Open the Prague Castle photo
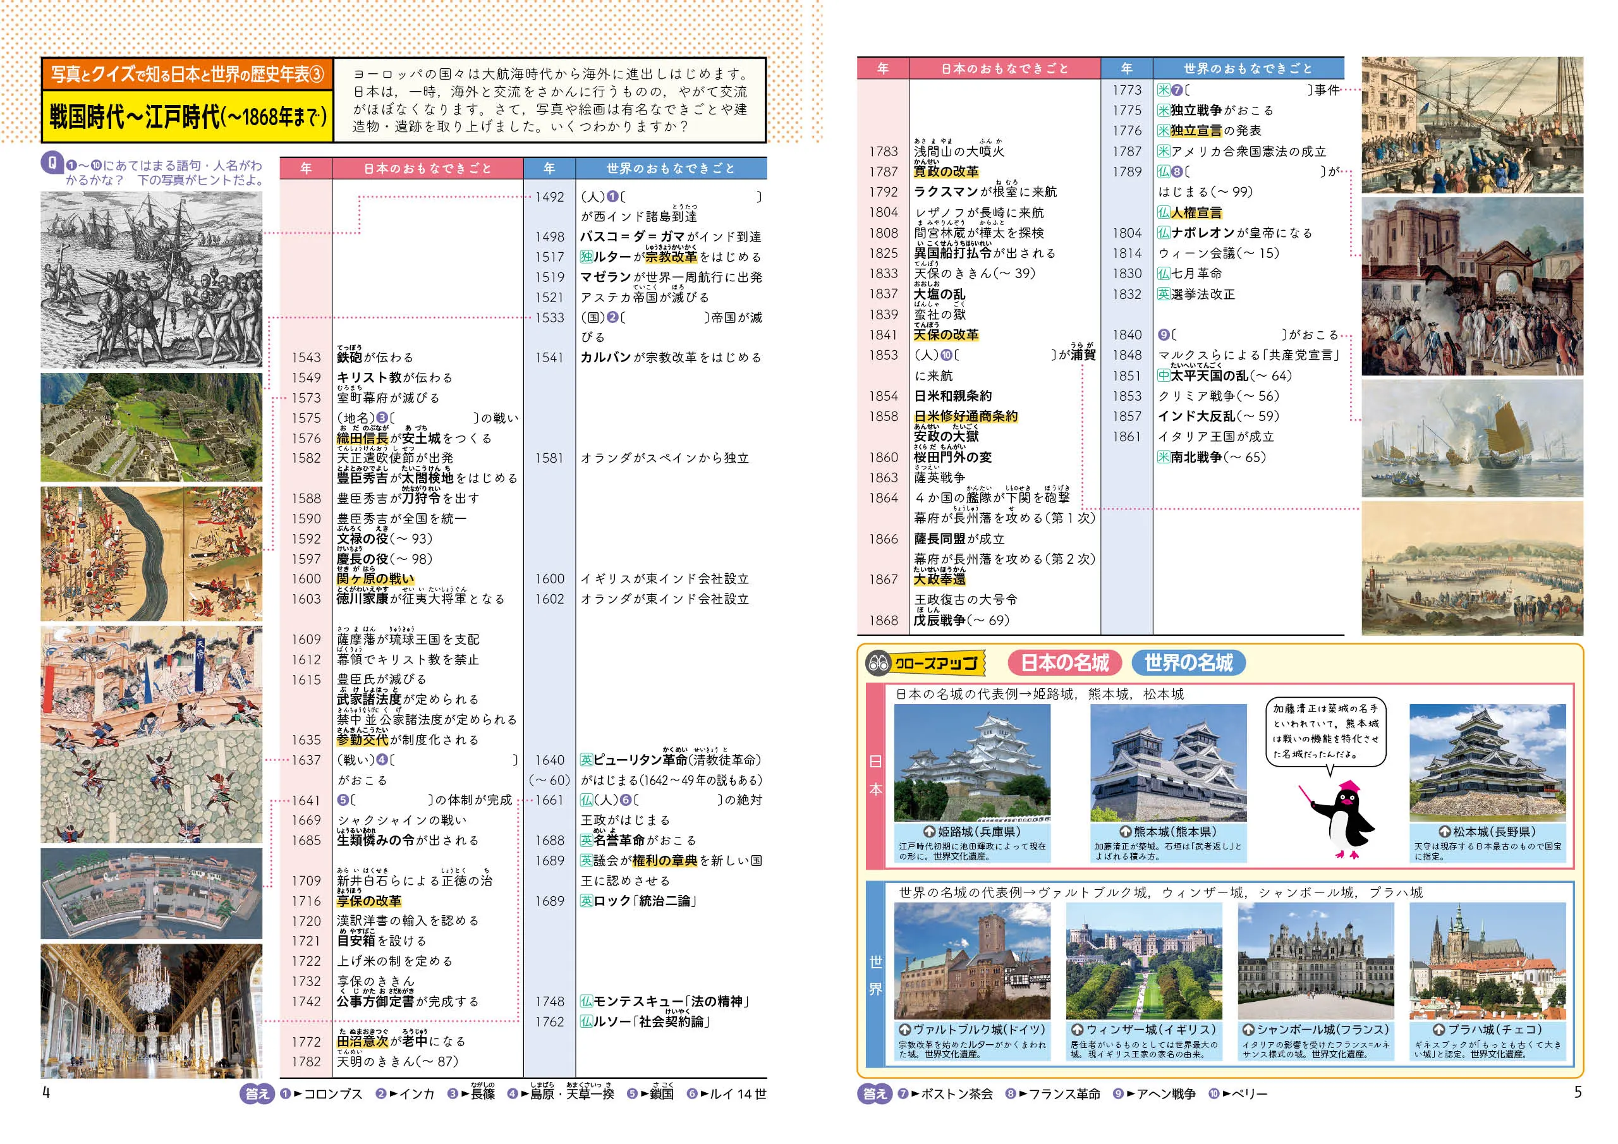 click(x=1488, y=961)
